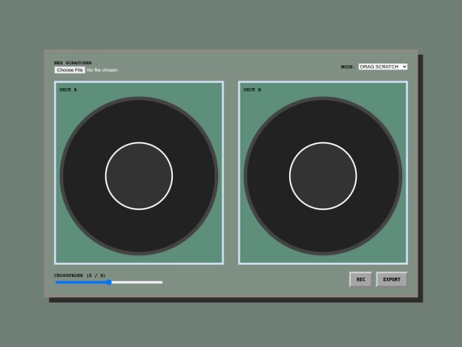The width and height of the screenshot is (462, 347).
Task: Click the Deck B record center label
Action: pyautogui.click(x=323, y=176)
